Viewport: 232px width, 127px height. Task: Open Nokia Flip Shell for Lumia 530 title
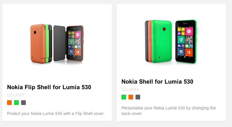tap(49, 87)
